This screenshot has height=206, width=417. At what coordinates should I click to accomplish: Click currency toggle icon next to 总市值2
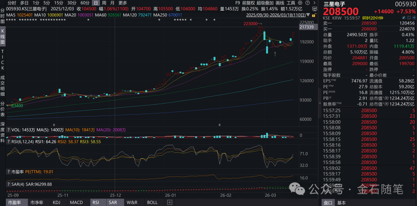click(386, 104)
